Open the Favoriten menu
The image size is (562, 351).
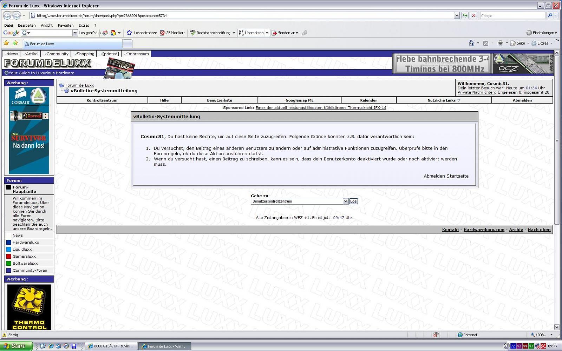pyautogui.click(x=66, y=25)
